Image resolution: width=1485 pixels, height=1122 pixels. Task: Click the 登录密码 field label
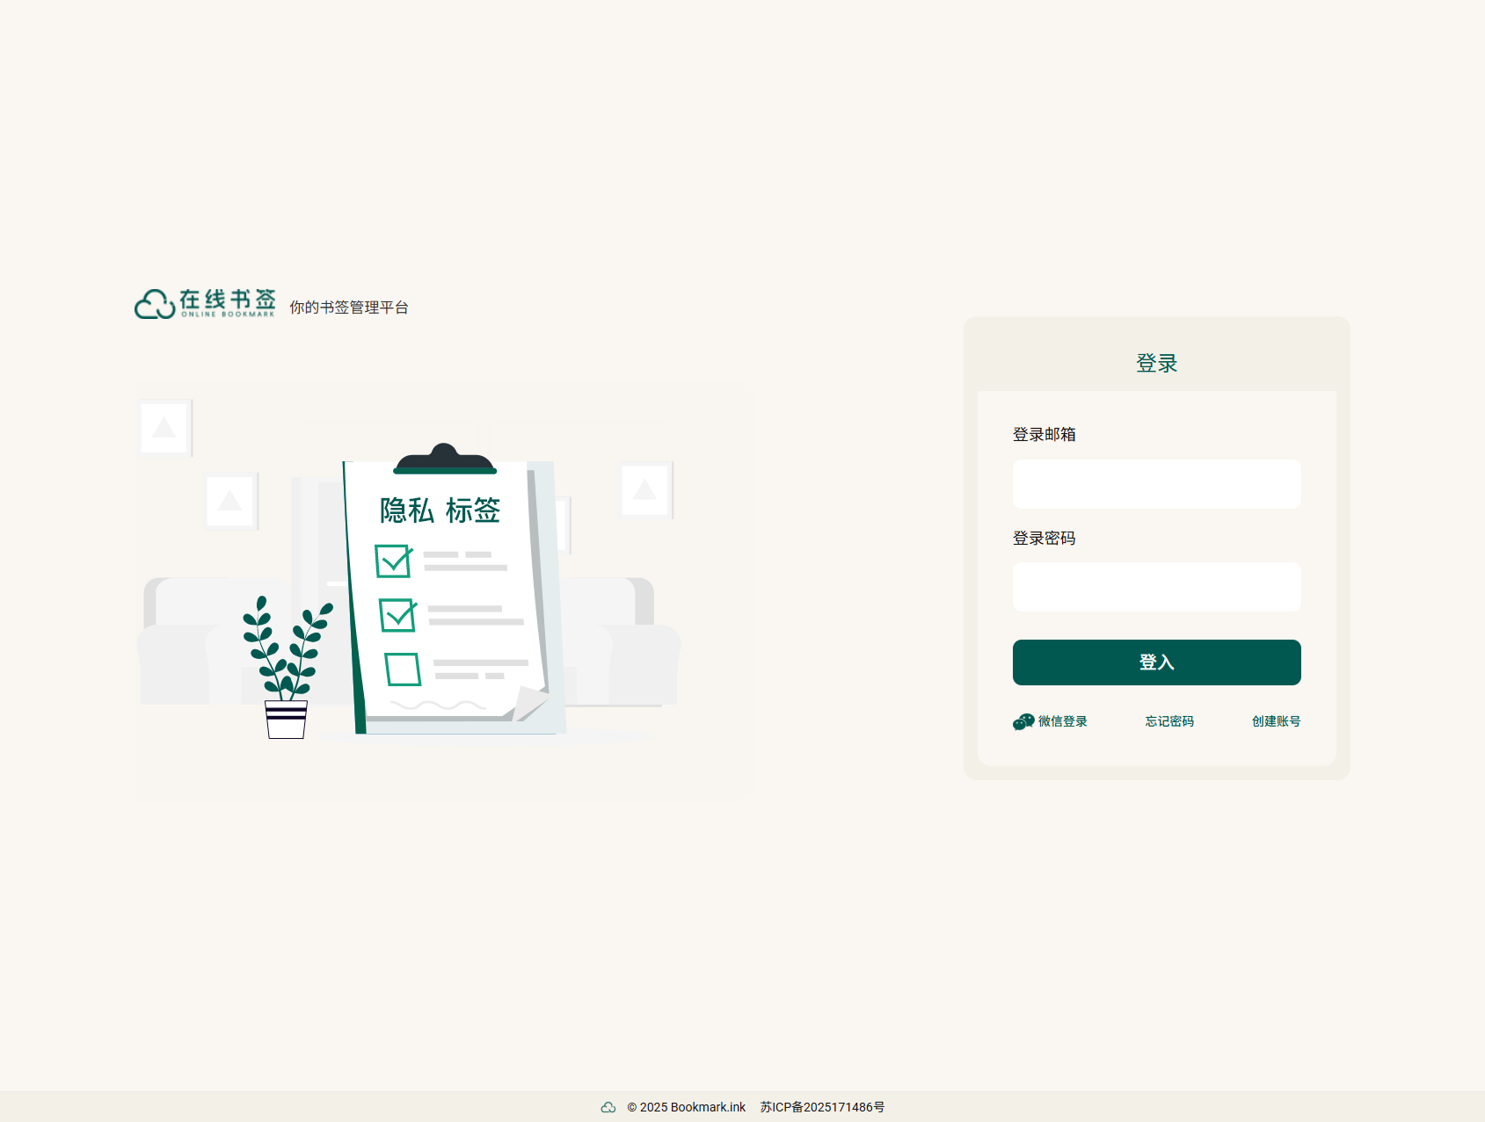[x=1045, y=538]
